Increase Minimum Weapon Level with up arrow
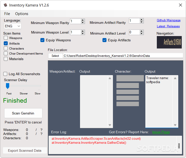186x158 pixels. coord(83,31)
